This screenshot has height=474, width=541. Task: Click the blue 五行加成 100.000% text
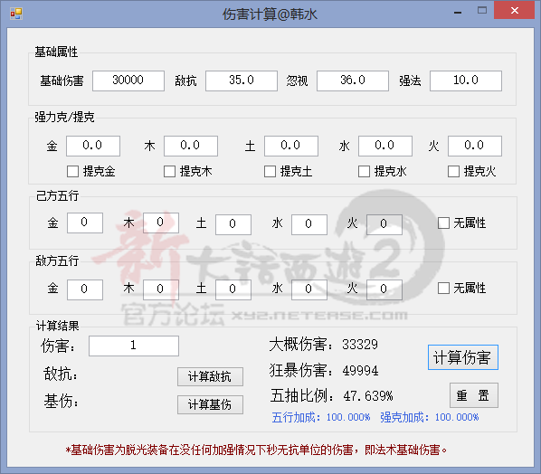(x=321, y=417)
